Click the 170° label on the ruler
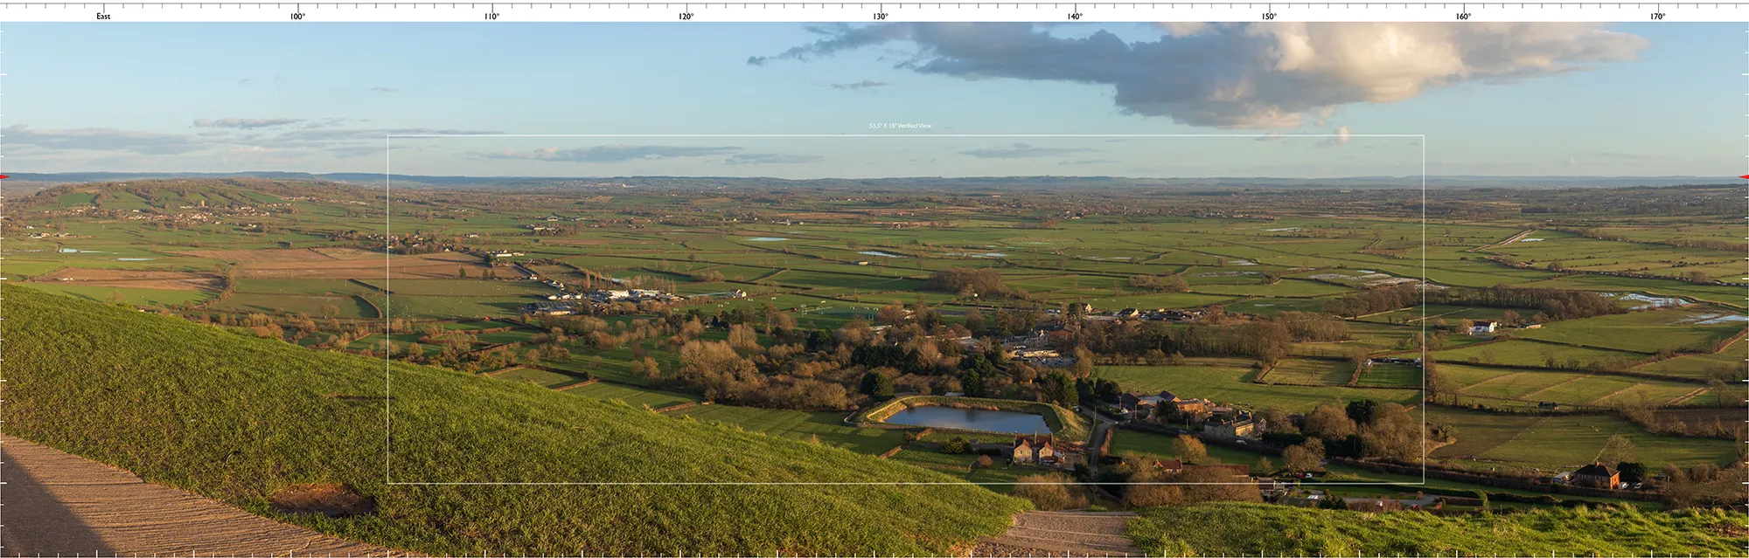The height and width of the screenshot is (558, 1749). (x=1657, y=17)
